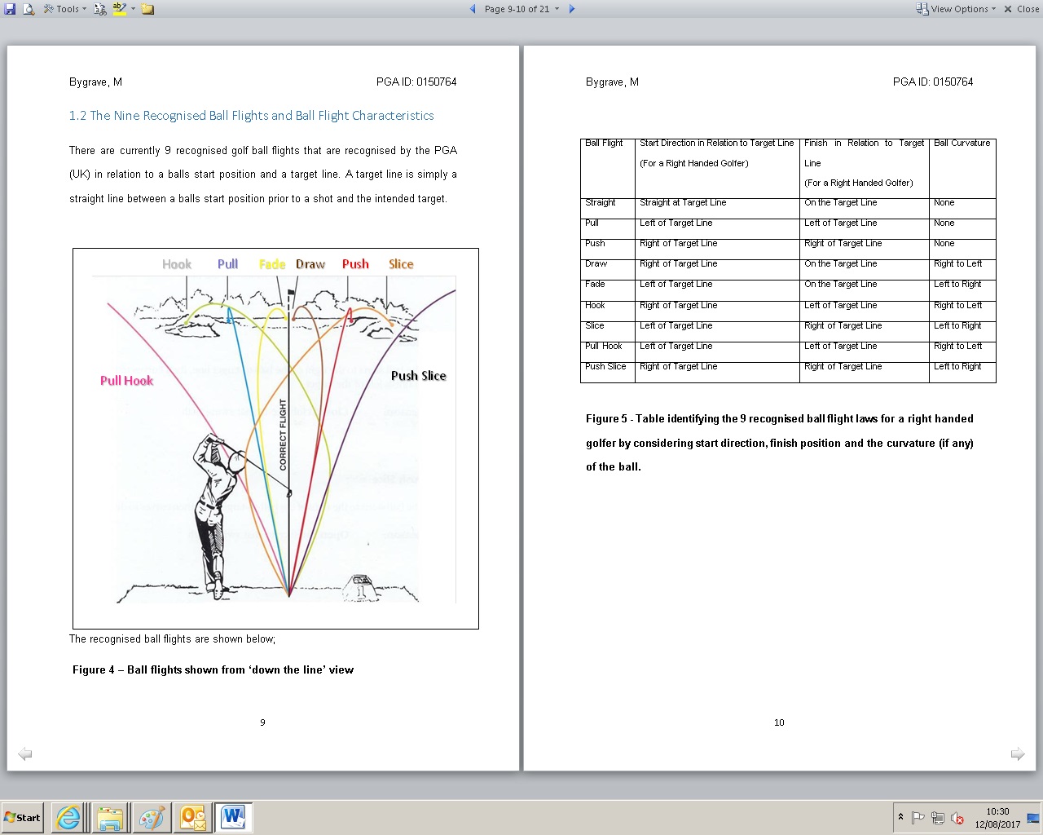Click the Translation ScreenTip icon
This screenshot has width=1043, height=835.
coord(99,9)
